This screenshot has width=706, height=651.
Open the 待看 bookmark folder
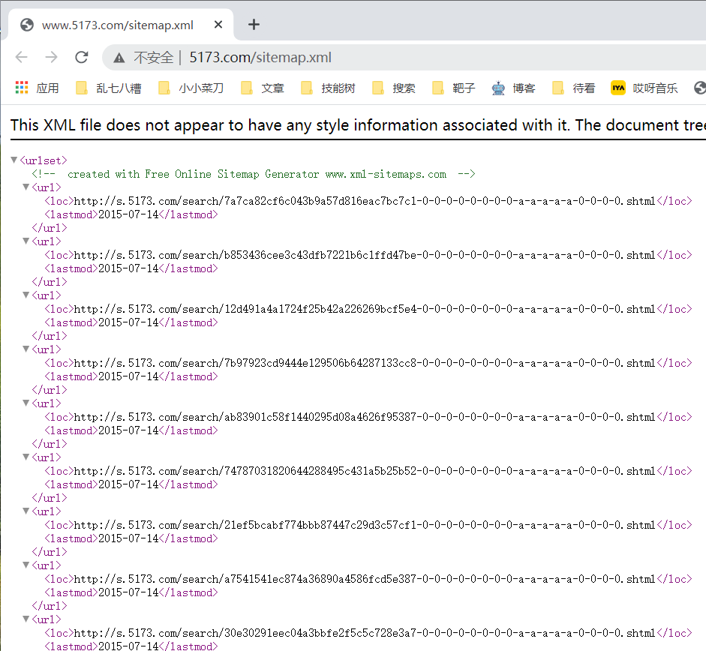point(574,88)
